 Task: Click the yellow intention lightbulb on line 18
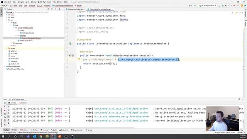pos(79,59)
